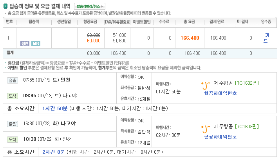The height and width of the screenshot is (160, 280).
Task: Click 항공사예약번호 label for return flight
Action: point(220,137)
